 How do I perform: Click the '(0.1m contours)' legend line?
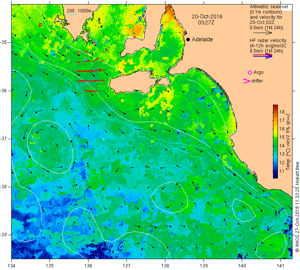coord(265,12)
